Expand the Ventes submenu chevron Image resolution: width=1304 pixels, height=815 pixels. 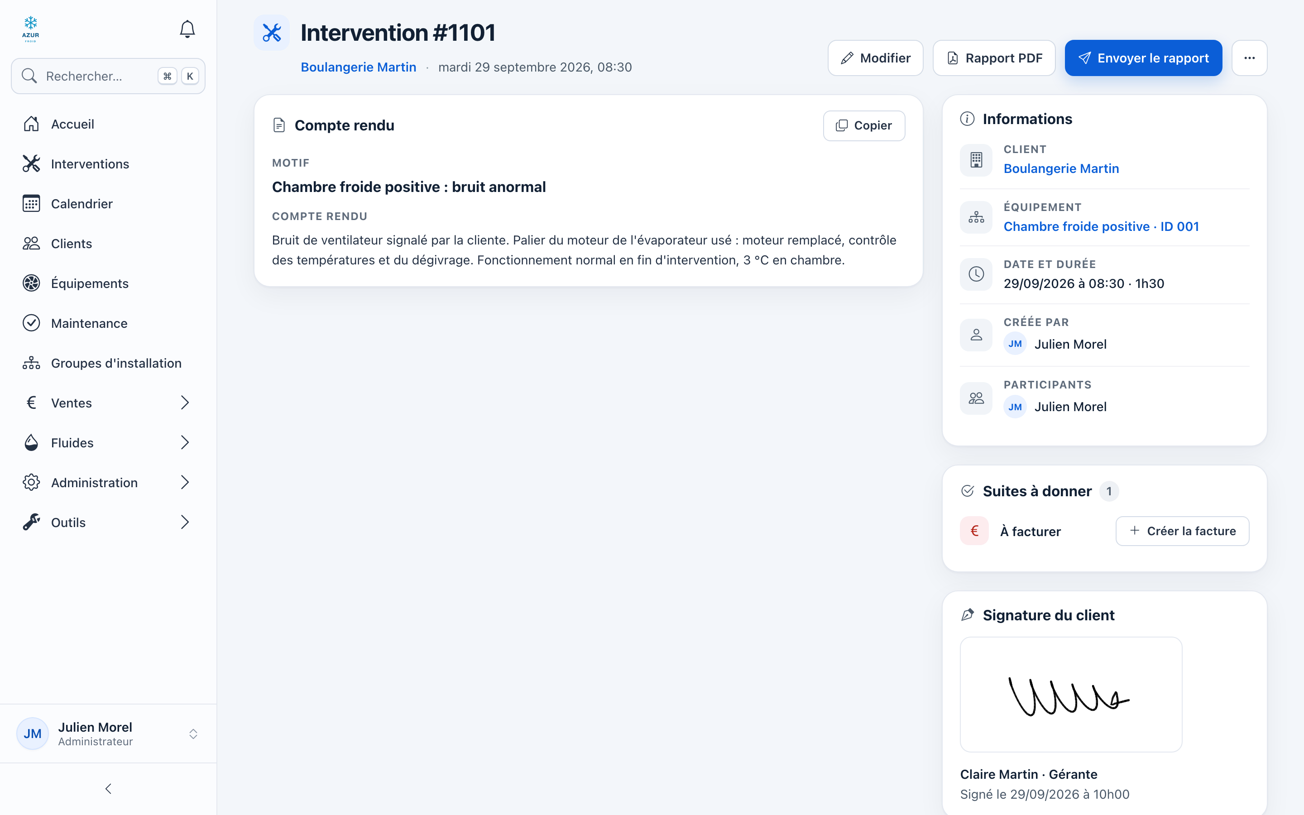click(x=185, y=403)
